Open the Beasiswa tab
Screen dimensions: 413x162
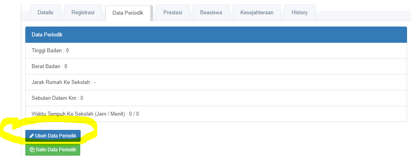(211, 12)
